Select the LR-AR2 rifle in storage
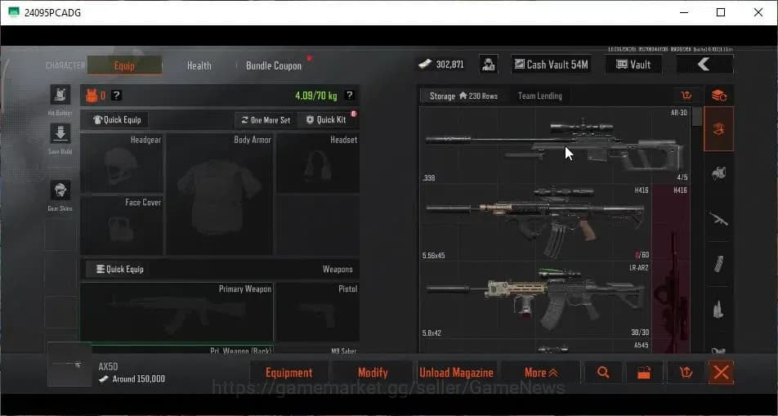Image resolution: width=778 pixels, height=416 pixels. [534, 300]
